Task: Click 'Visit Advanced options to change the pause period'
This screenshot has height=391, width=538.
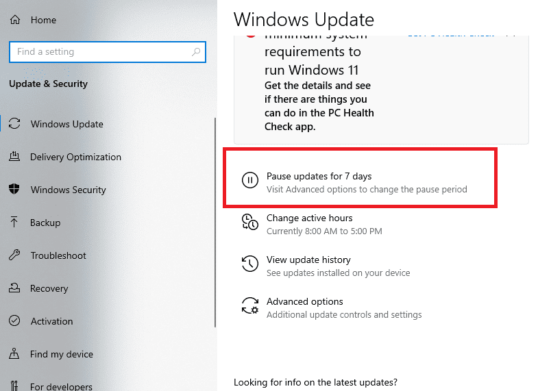Action: [367, 190]
